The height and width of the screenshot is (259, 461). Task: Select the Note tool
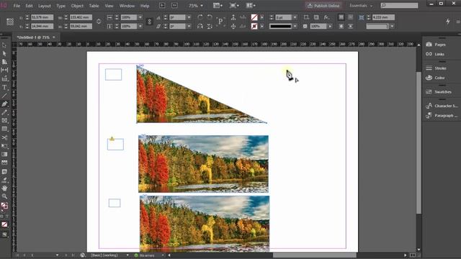click(4, 171)
